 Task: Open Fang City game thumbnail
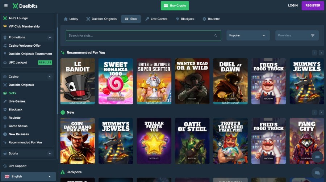[307, 141]
